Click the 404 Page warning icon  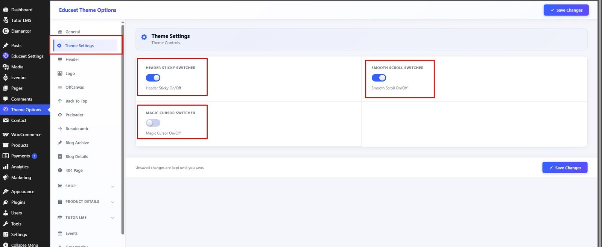click(60, 170)
